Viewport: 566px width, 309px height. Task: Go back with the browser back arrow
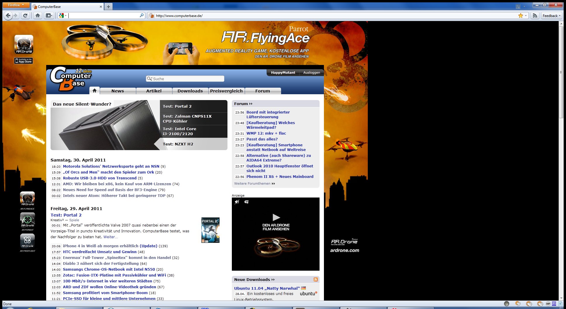8,16
